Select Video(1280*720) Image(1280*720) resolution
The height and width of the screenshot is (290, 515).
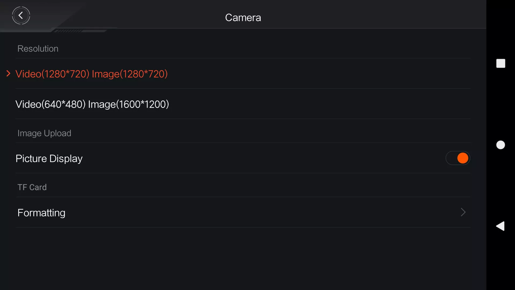coord(243,74)
